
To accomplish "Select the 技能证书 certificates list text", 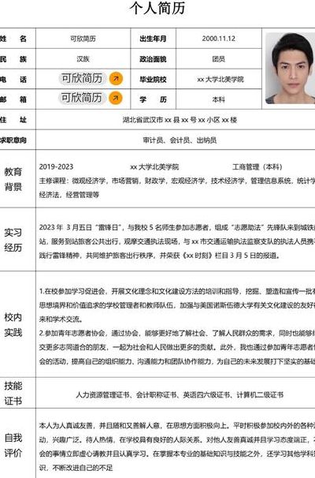I will (180, 394).
